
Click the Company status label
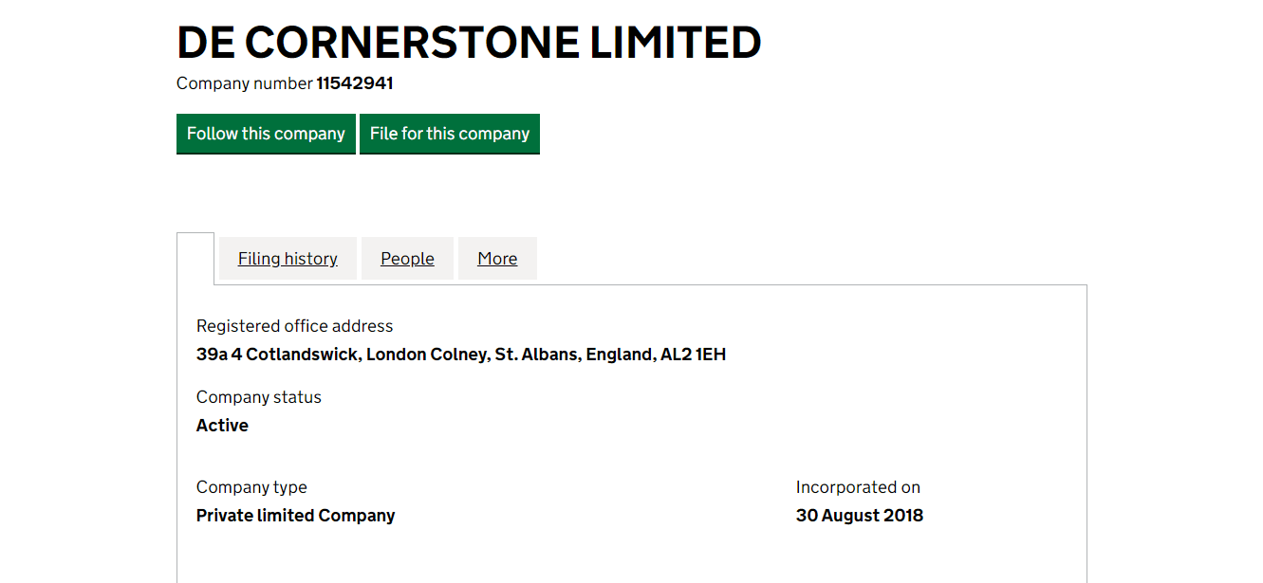point(259,397)
